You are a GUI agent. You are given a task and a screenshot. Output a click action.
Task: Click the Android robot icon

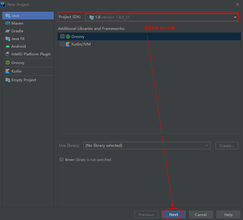point(8,46)
